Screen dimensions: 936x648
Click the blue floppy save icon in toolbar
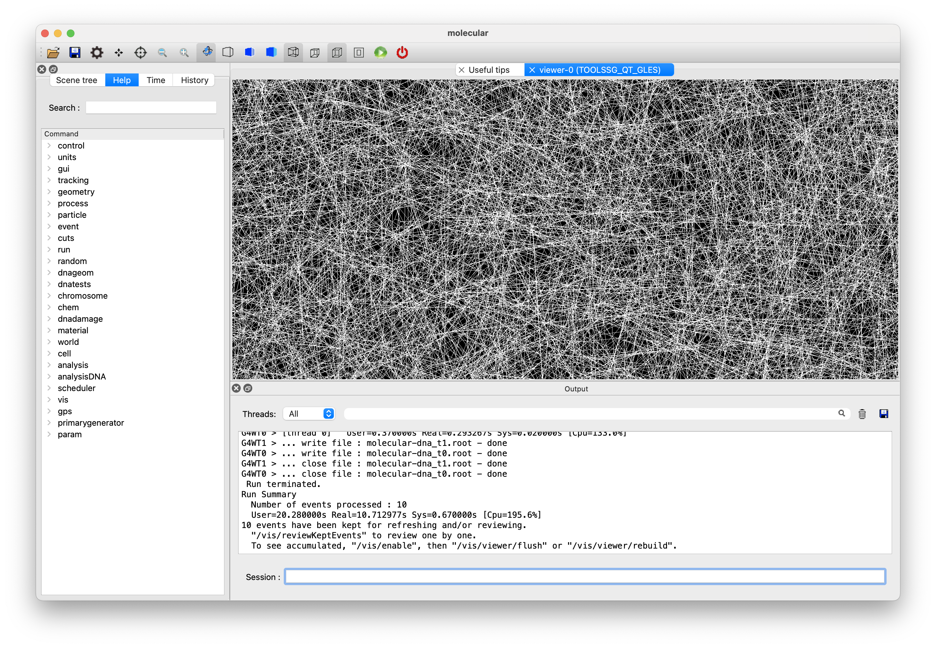point(75,52)
